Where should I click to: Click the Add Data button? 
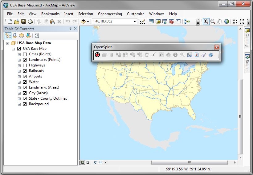click(x=83, y=22)
